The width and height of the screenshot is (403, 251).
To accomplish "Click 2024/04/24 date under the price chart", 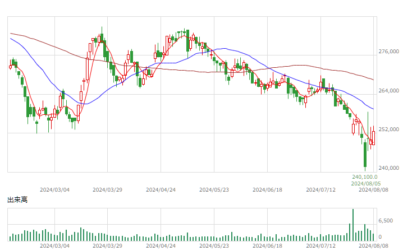I will tap(161, 190).
